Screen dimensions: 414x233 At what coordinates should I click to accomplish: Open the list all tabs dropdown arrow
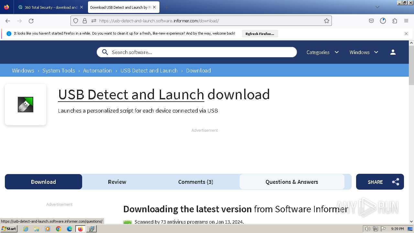pyautogui.click(x=377, y=7)
